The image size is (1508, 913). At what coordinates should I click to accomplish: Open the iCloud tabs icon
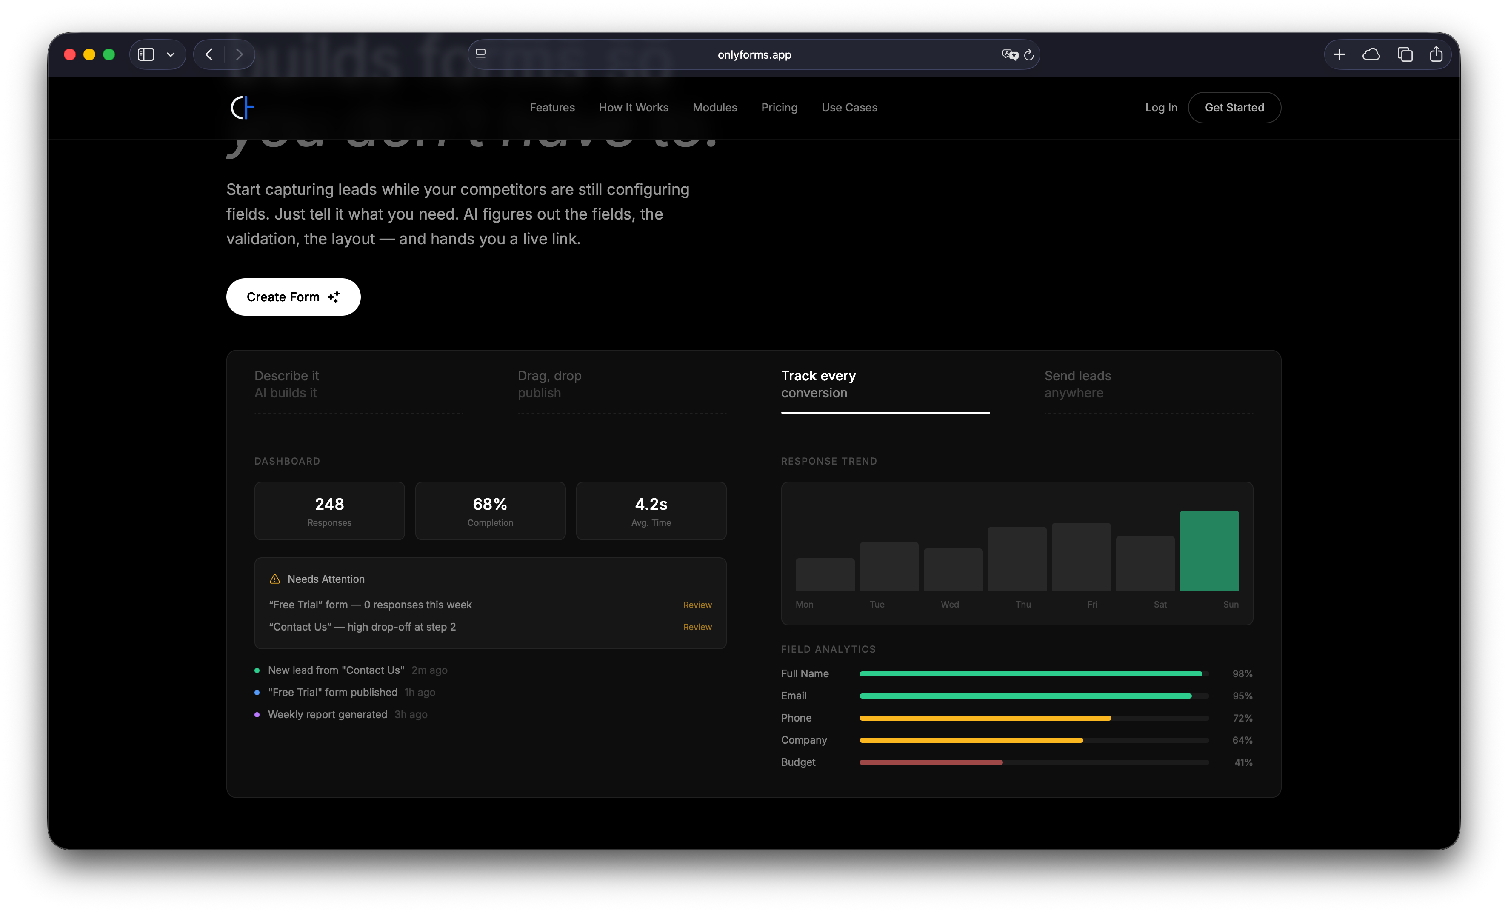coord(1371,54)
